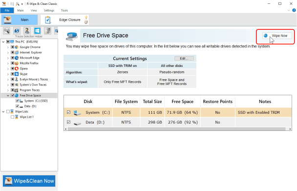Screen dimensions: 297x191
Task: Expand the Skype tree node
Action: 8,74
